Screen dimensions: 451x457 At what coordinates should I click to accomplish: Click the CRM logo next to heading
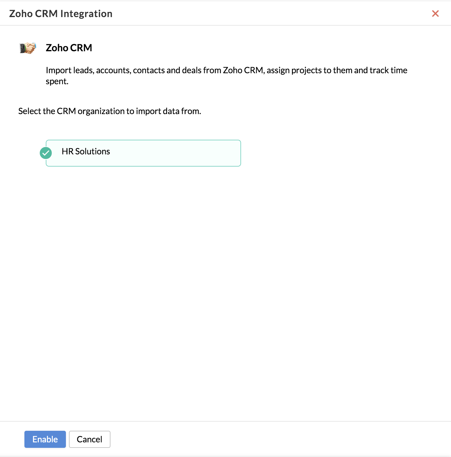pyautogui.click(x=28, y=48)
